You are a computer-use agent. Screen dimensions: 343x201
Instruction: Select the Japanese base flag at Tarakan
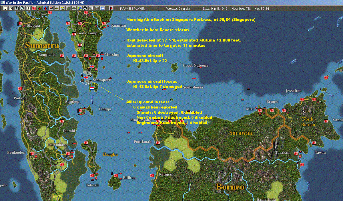coord(296,153)
